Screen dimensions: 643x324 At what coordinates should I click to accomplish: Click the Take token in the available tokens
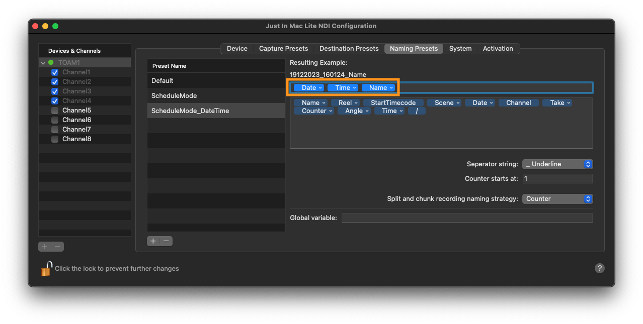pos(557,103)
